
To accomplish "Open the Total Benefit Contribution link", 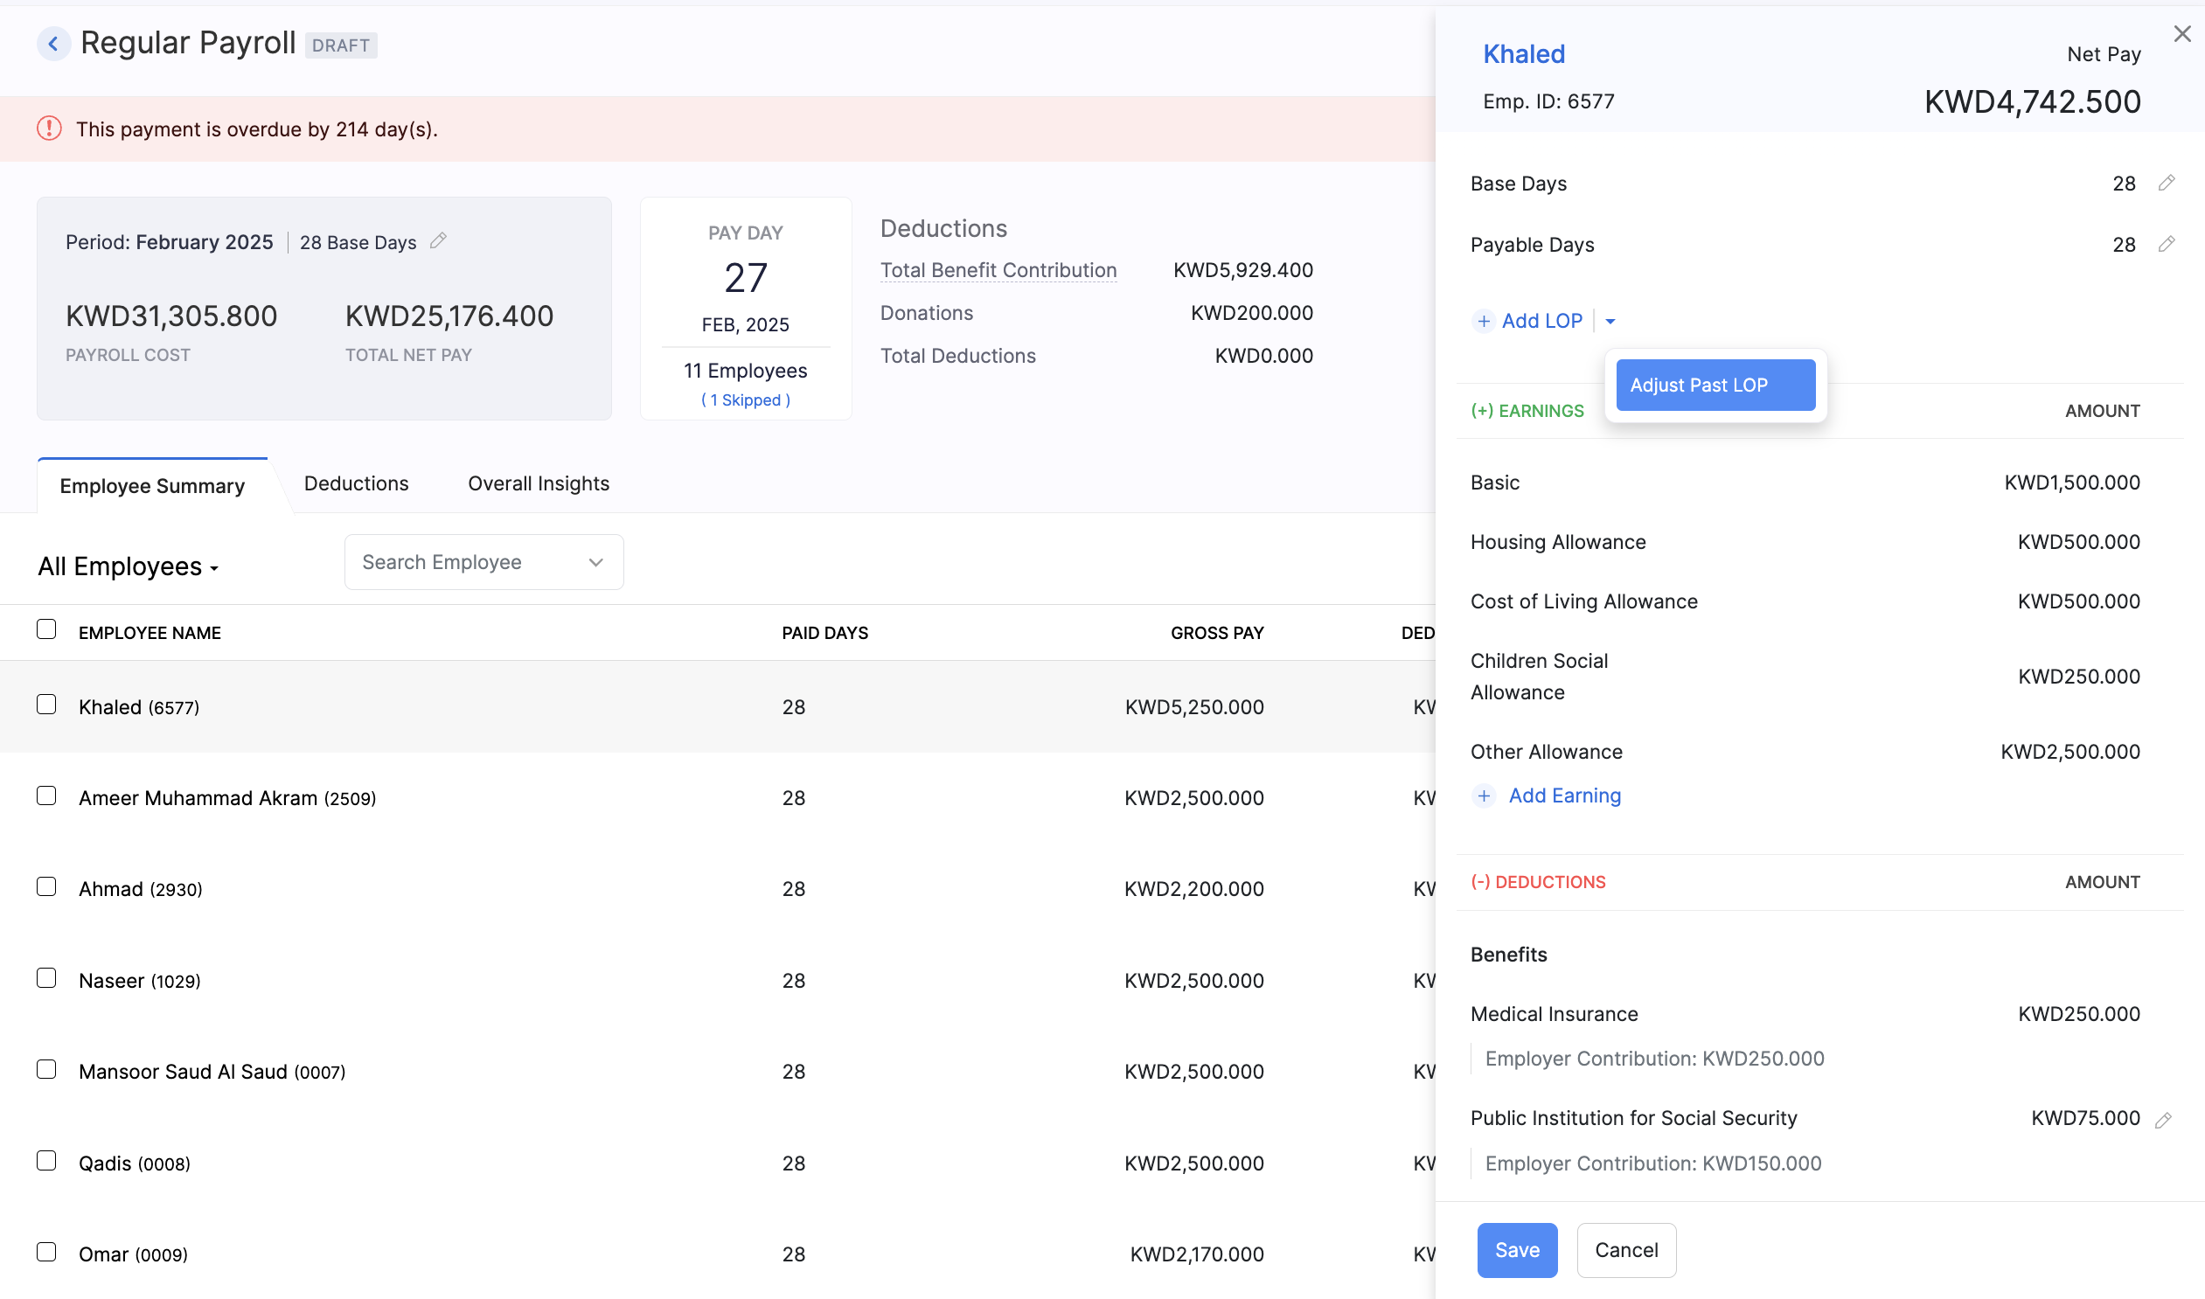I will click(998, 269).
